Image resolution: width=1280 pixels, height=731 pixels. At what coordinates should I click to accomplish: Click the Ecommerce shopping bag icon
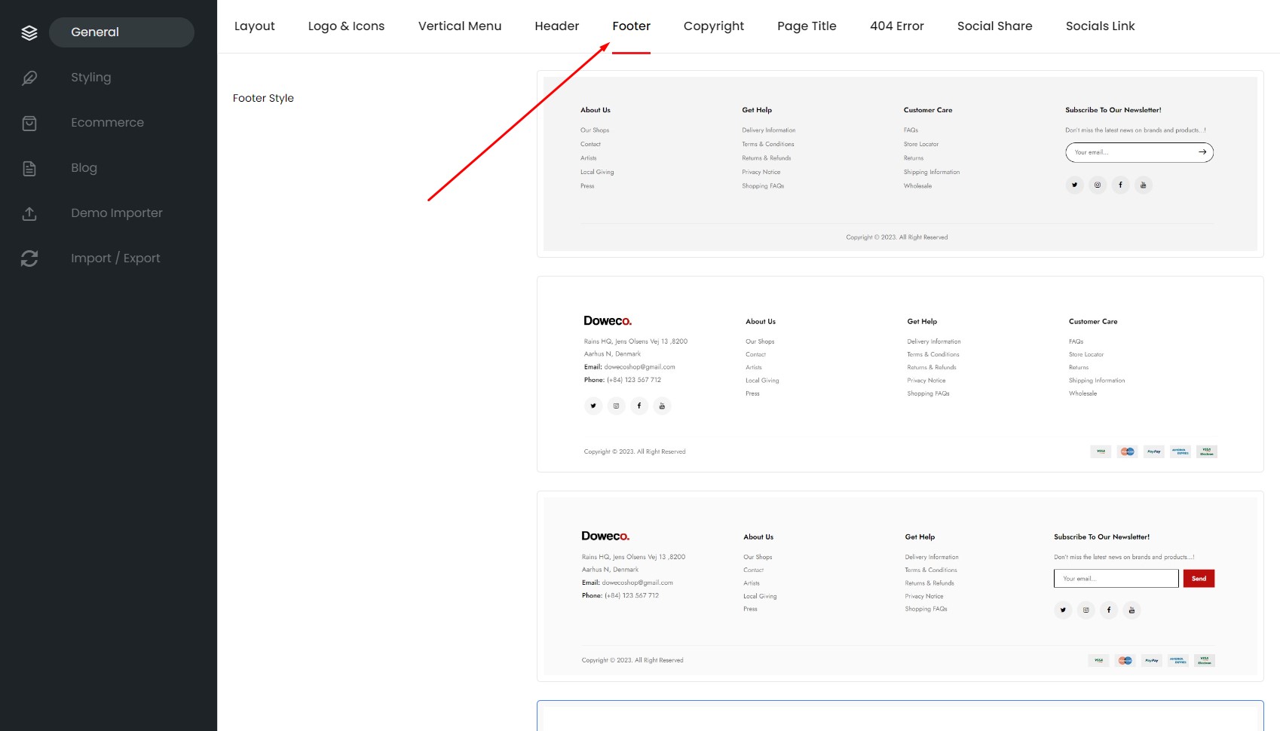click(x=29, y=123)
